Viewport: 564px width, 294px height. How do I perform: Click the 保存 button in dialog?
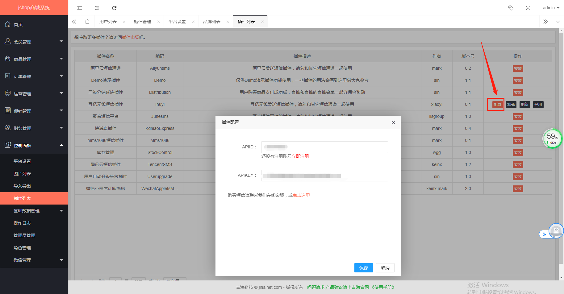(x=363, y=268)
